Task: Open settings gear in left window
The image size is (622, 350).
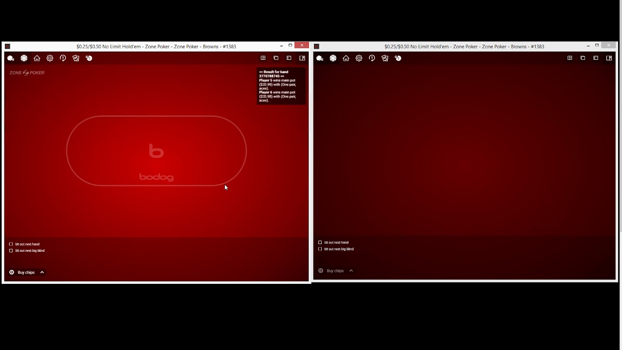Action: [x=50, y=58]
